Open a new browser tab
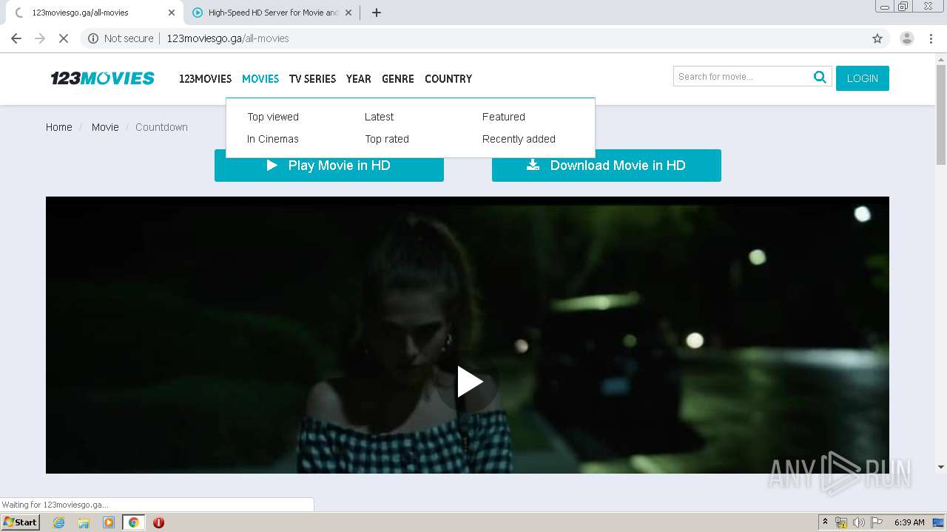The image size is (947, 532). [x=377, y=13]
